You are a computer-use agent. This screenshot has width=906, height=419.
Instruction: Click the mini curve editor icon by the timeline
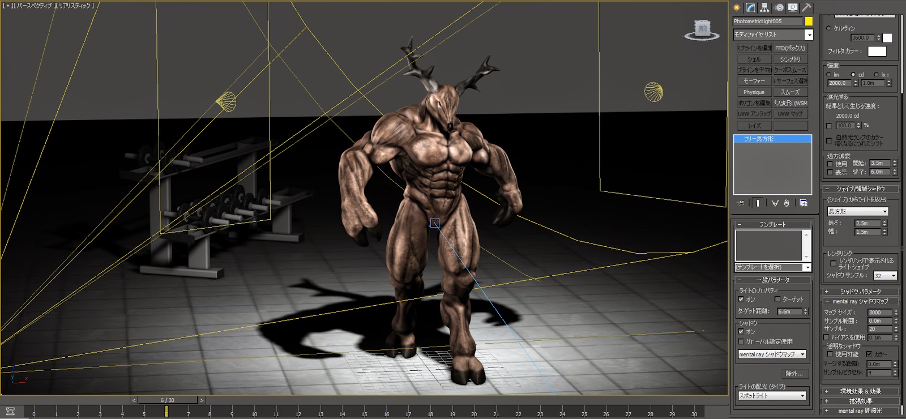coord(10,412)
